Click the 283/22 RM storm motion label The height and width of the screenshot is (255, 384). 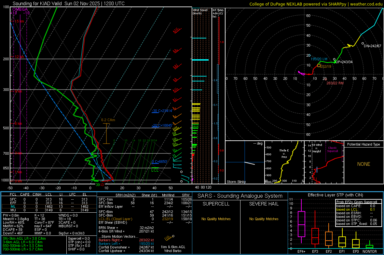pyautogui.click(x=335, y=83)
